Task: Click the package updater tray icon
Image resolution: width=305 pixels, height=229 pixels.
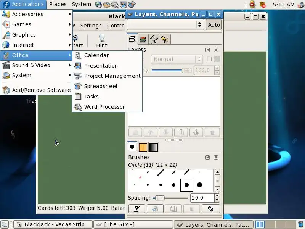Action: [263, 5]
